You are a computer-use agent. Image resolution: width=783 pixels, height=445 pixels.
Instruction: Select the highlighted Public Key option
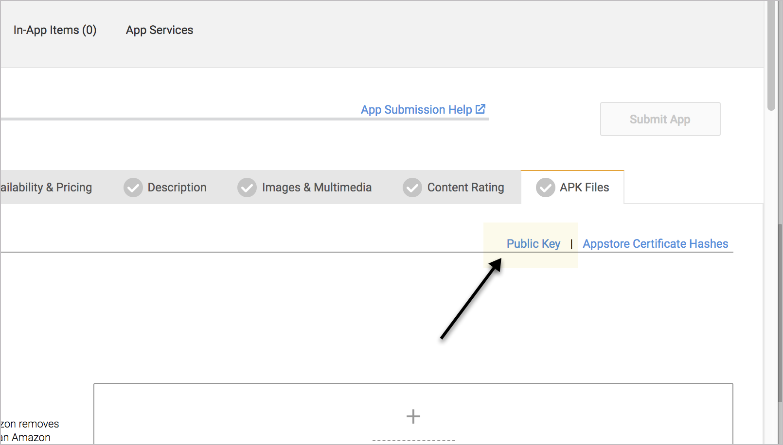coord(533,243)
